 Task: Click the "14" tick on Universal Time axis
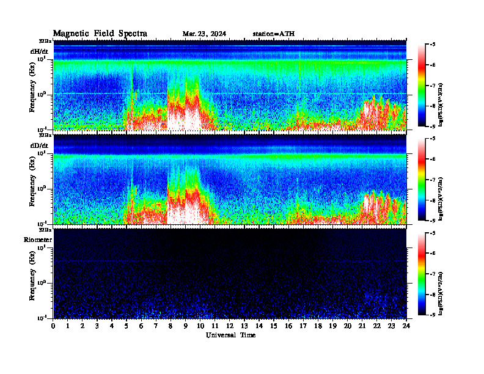(259, 326)
